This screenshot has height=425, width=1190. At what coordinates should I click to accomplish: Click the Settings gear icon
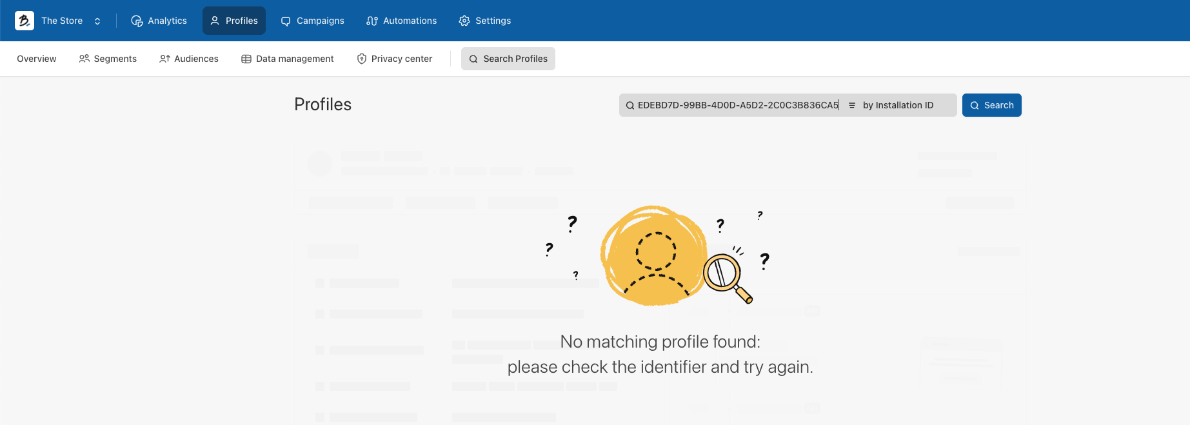pos(464,21)
